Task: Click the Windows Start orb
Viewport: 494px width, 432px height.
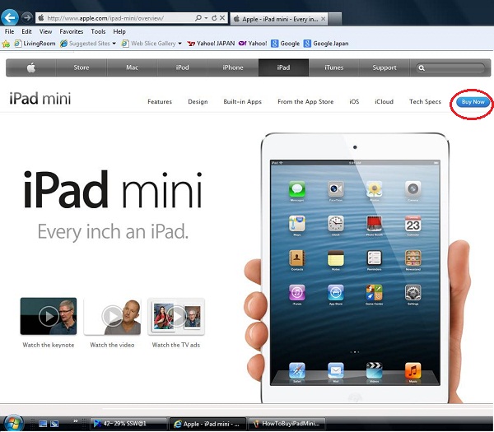Action: (x=13, y=424)
